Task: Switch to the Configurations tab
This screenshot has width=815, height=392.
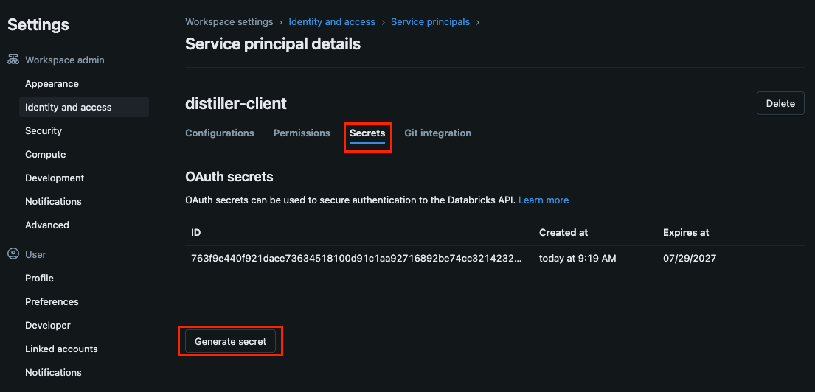Action: coord(220,133)
